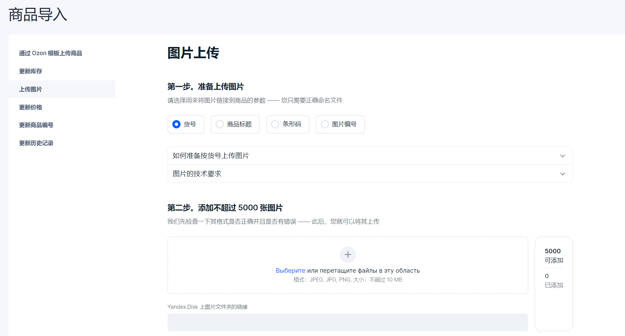Select the 货号 radio option
Image resolution: width=625 pixels, height=336 pixels.
[x=186, y=124]
